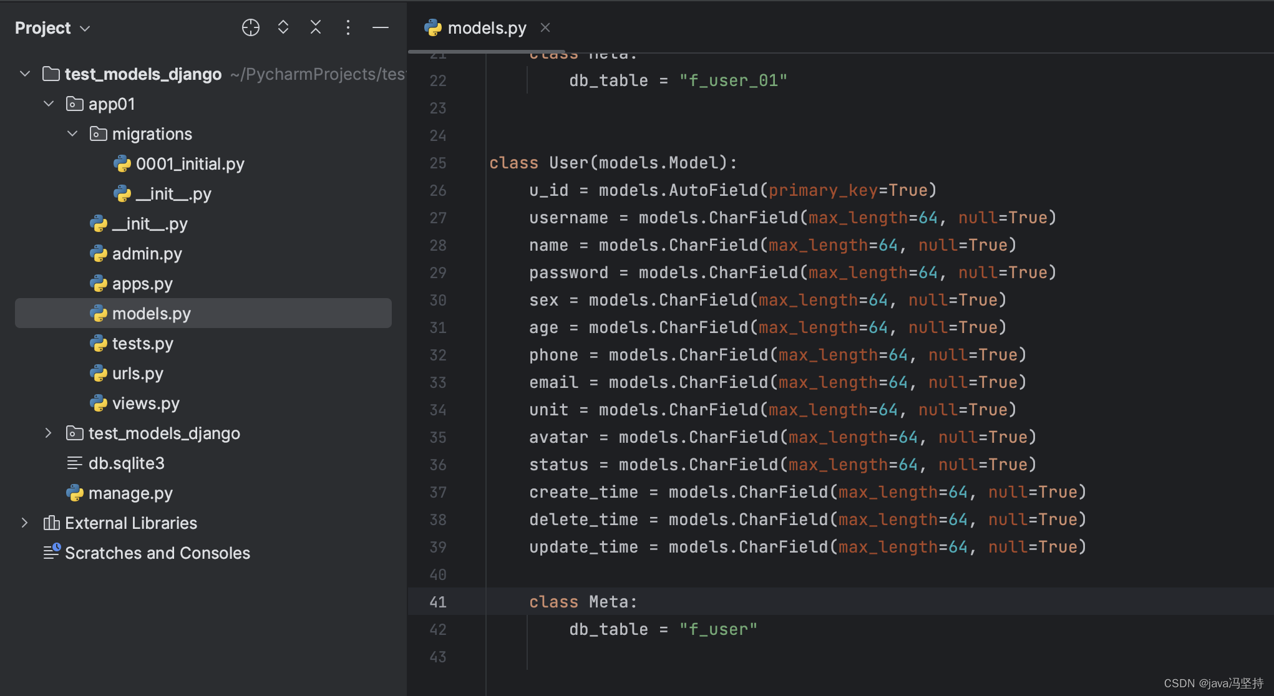Select views.py in the project tree
Viewport: 1274px width, 696px height.
click(145, 404)
